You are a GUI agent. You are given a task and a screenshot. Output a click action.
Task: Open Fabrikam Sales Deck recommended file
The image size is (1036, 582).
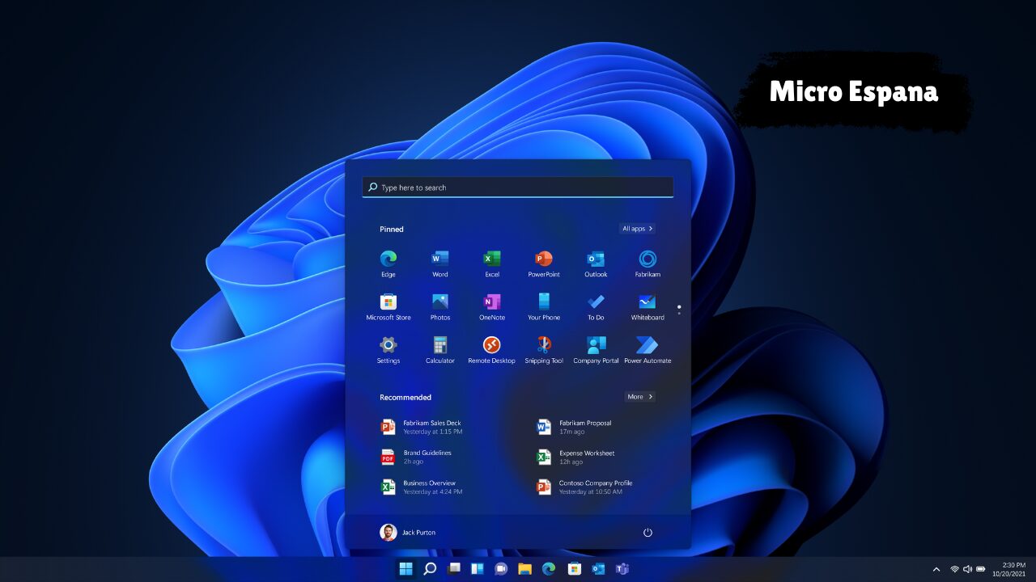click(x=431, y=427)
